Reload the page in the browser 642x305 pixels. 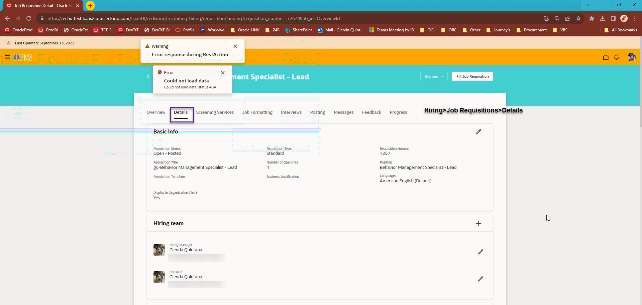pyautogui.click(x=29, y=18)
